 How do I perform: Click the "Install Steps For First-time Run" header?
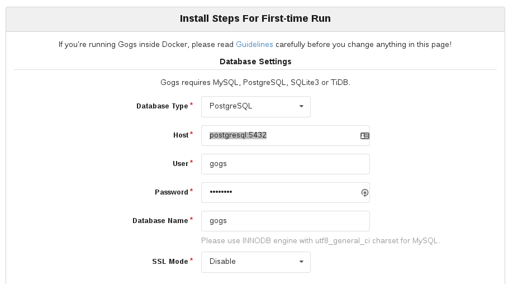coord(255,18)
